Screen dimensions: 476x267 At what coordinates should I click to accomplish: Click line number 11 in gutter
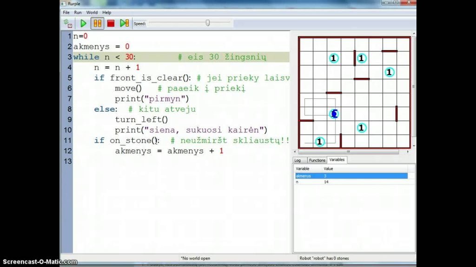67,140
